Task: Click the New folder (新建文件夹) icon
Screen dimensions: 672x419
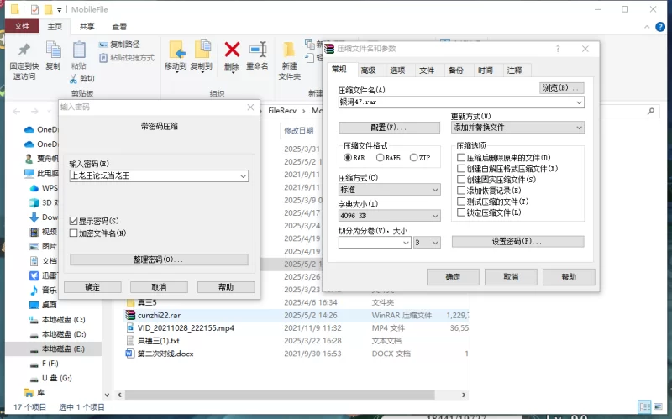Action: 289,50
